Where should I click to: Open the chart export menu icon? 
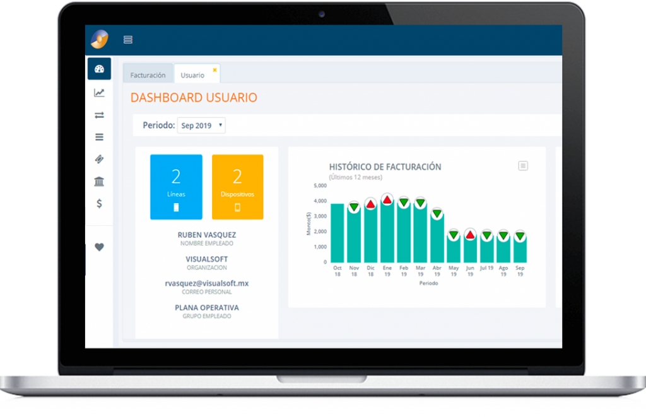click(x=523, y=166)
